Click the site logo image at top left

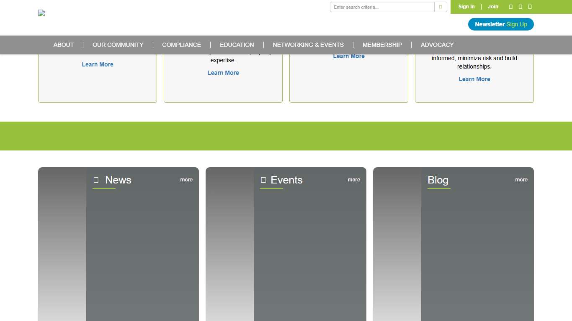(x=41, y=13)
